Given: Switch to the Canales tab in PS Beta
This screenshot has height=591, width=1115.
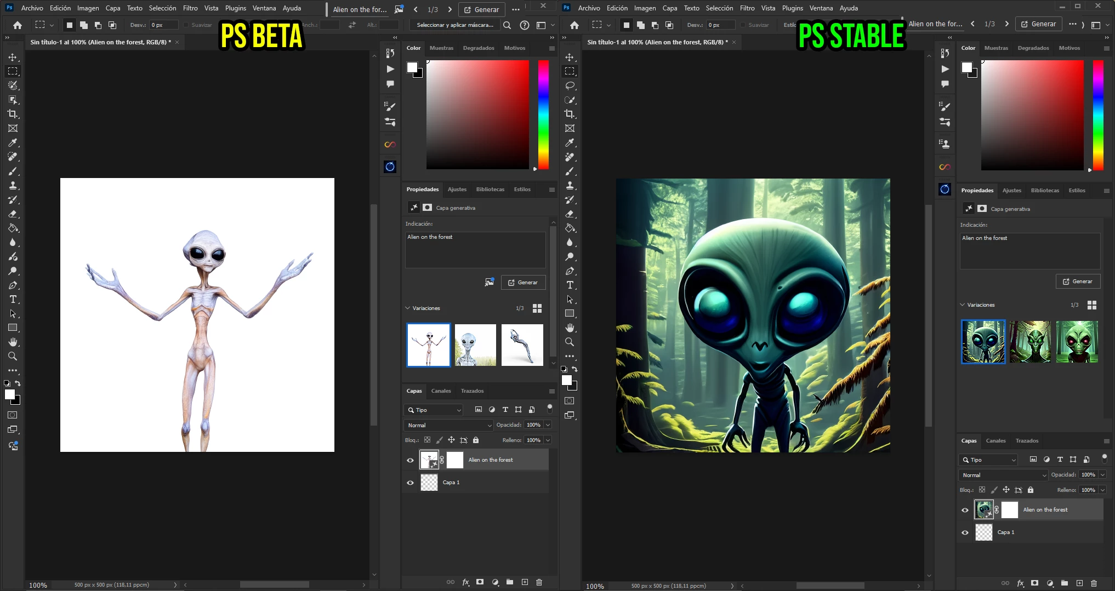Looking at the screenshot, I should 441,391.
